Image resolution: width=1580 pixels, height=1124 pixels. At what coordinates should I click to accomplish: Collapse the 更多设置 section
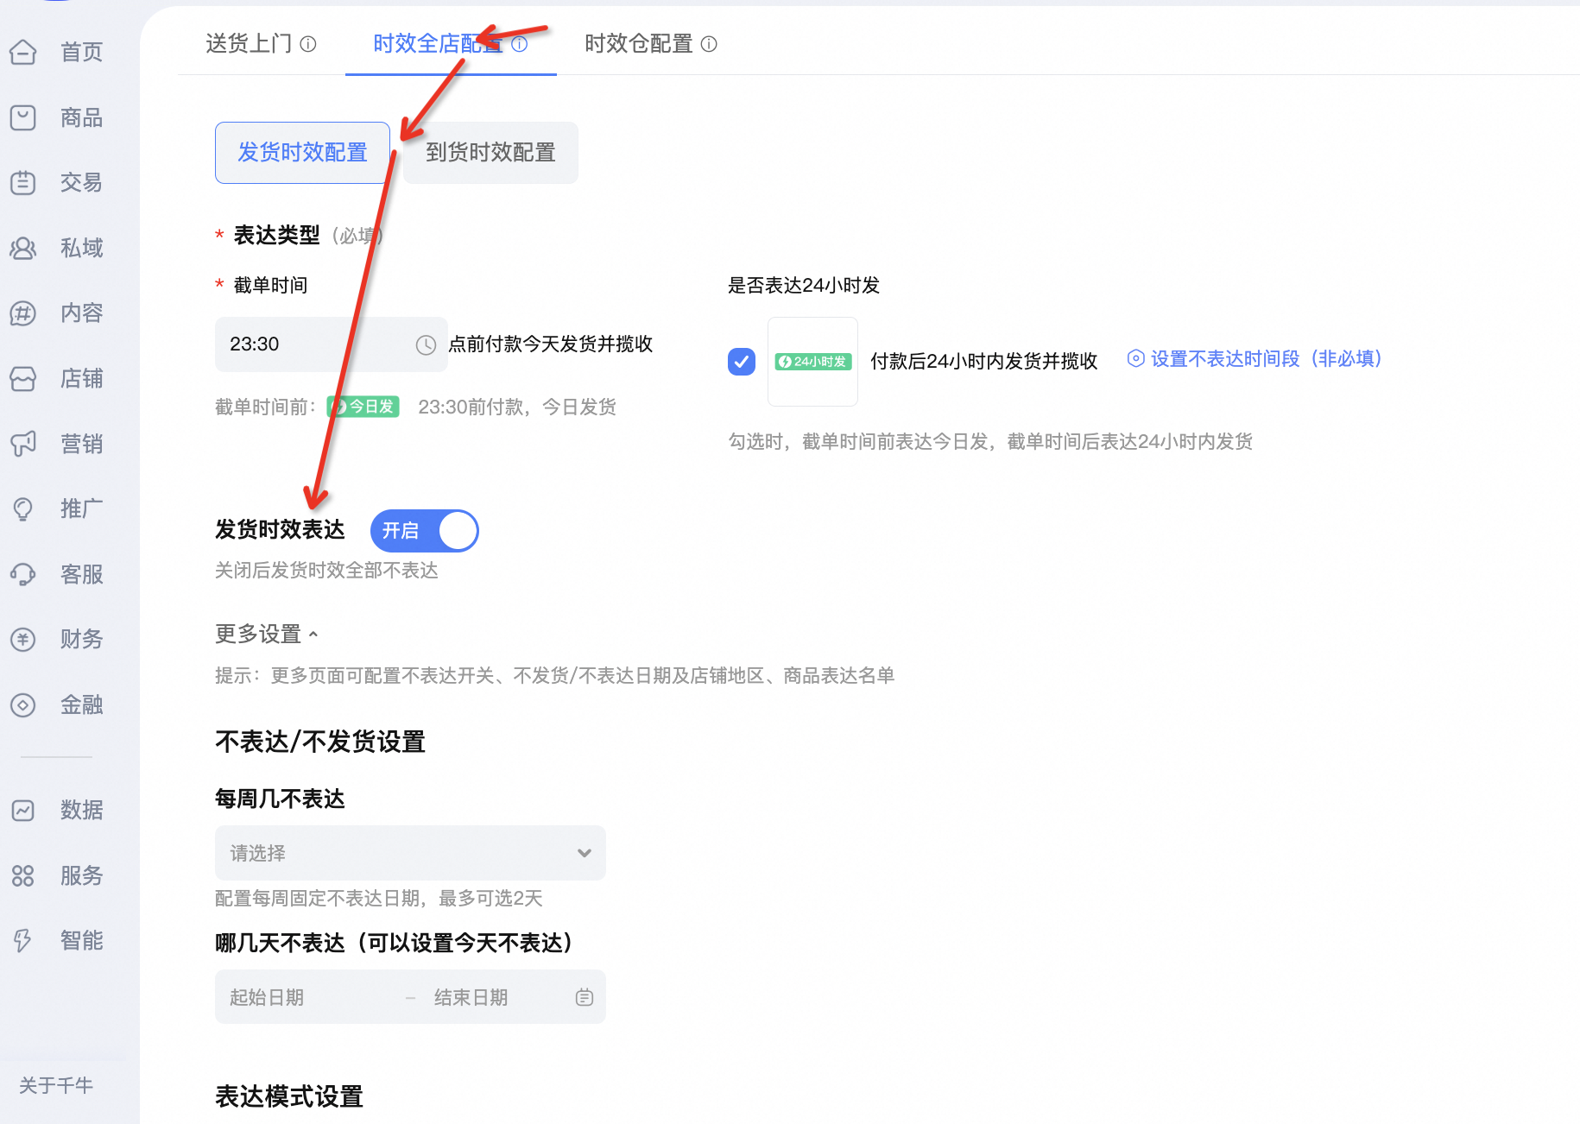[267, 635]
